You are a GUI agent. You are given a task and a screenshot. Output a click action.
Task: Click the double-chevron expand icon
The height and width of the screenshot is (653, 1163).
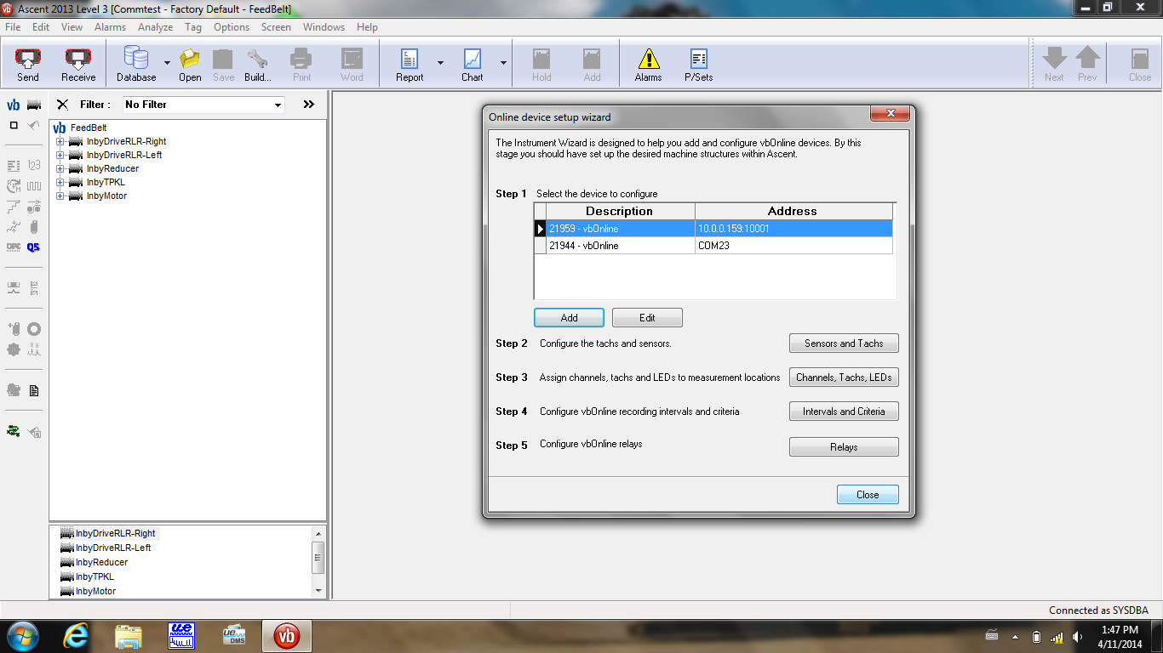tap(308, 105)
